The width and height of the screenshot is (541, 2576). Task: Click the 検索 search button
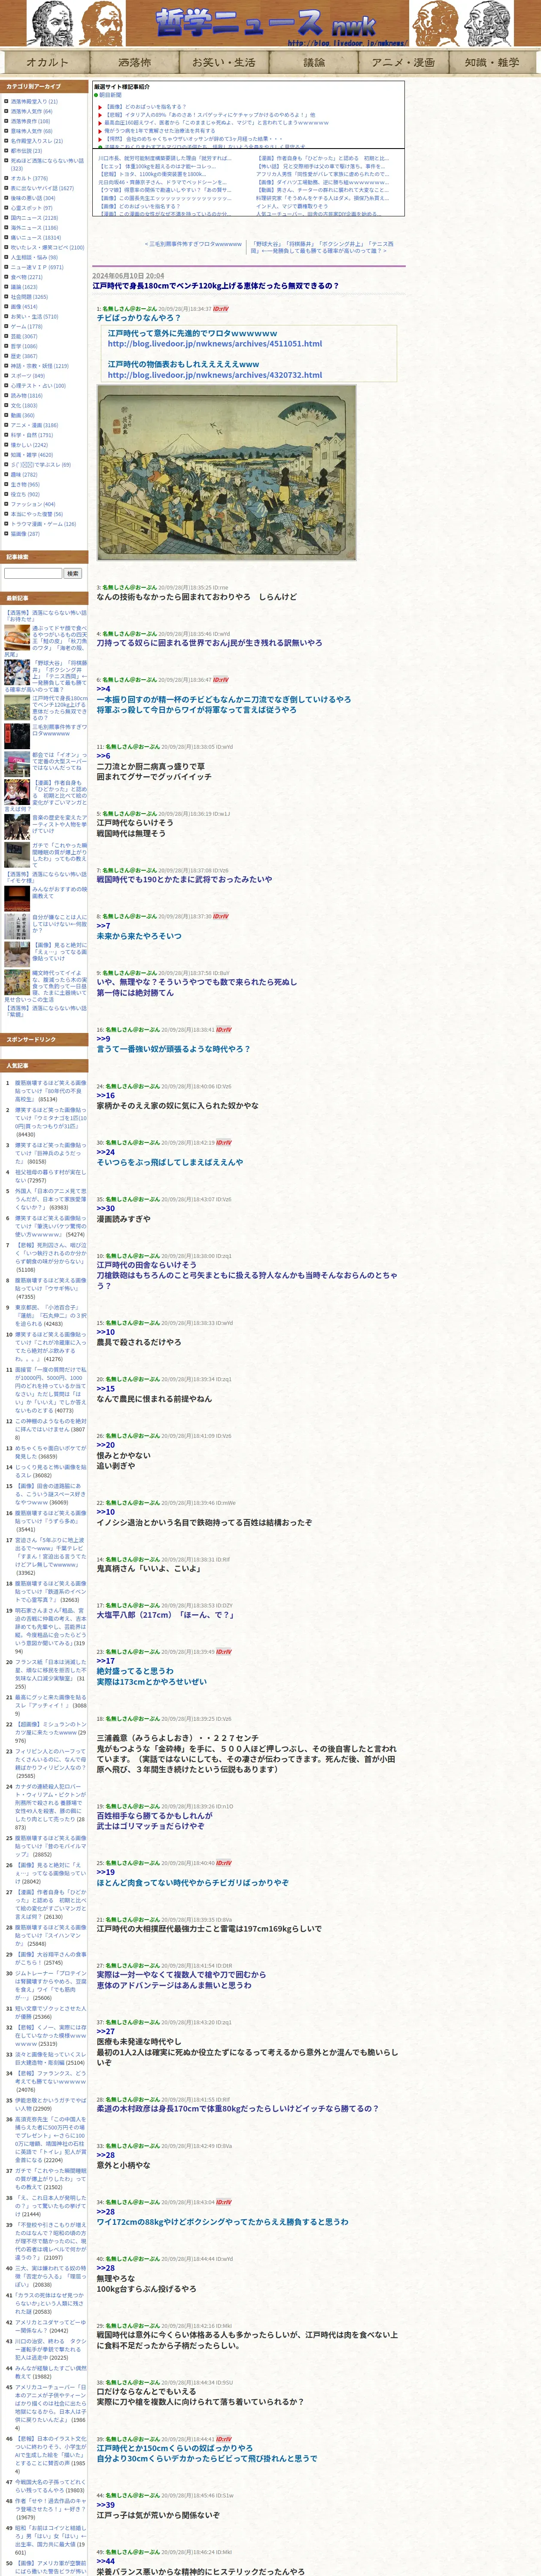(73, 573)
